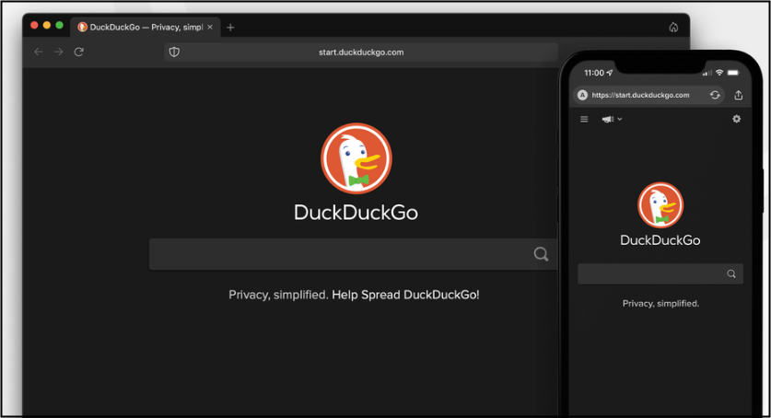Click the duck favicon on the browser tab
Viewport: 771px width, 418px height.
click(x=83, y=27)
